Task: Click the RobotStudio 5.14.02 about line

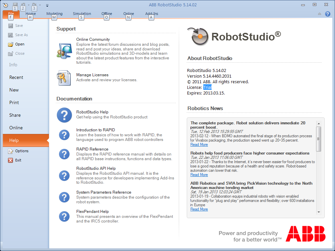Action: click(207, 71)
